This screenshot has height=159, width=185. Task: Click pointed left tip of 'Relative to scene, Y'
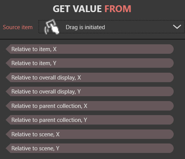(x=8, y=148)
